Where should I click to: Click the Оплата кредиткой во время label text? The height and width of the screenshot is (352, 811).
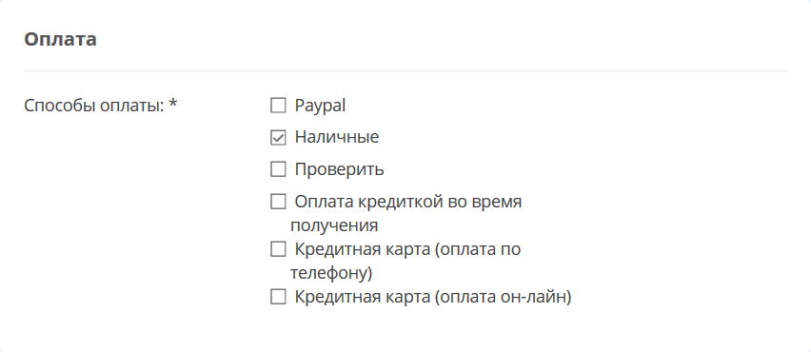click(x=408, y=202)
